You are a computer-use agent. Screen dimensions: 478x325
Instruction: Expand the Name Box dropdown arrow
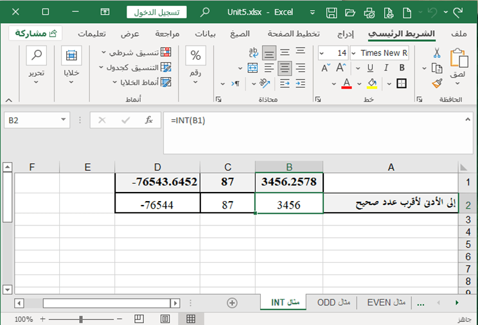pos(64,120)
